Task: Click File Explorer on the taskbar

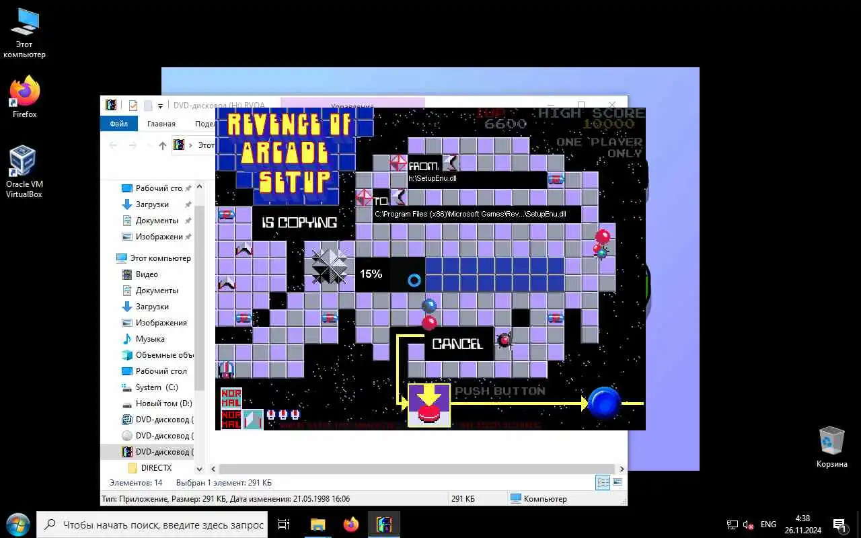Action: pyautogui.click(x=317, y=525)
